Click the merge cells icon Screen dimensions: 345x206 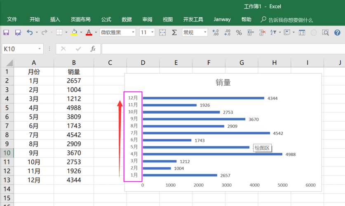[x=162, y=33]
